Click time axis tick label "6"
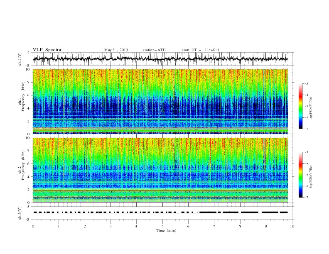 pos(188,226)
